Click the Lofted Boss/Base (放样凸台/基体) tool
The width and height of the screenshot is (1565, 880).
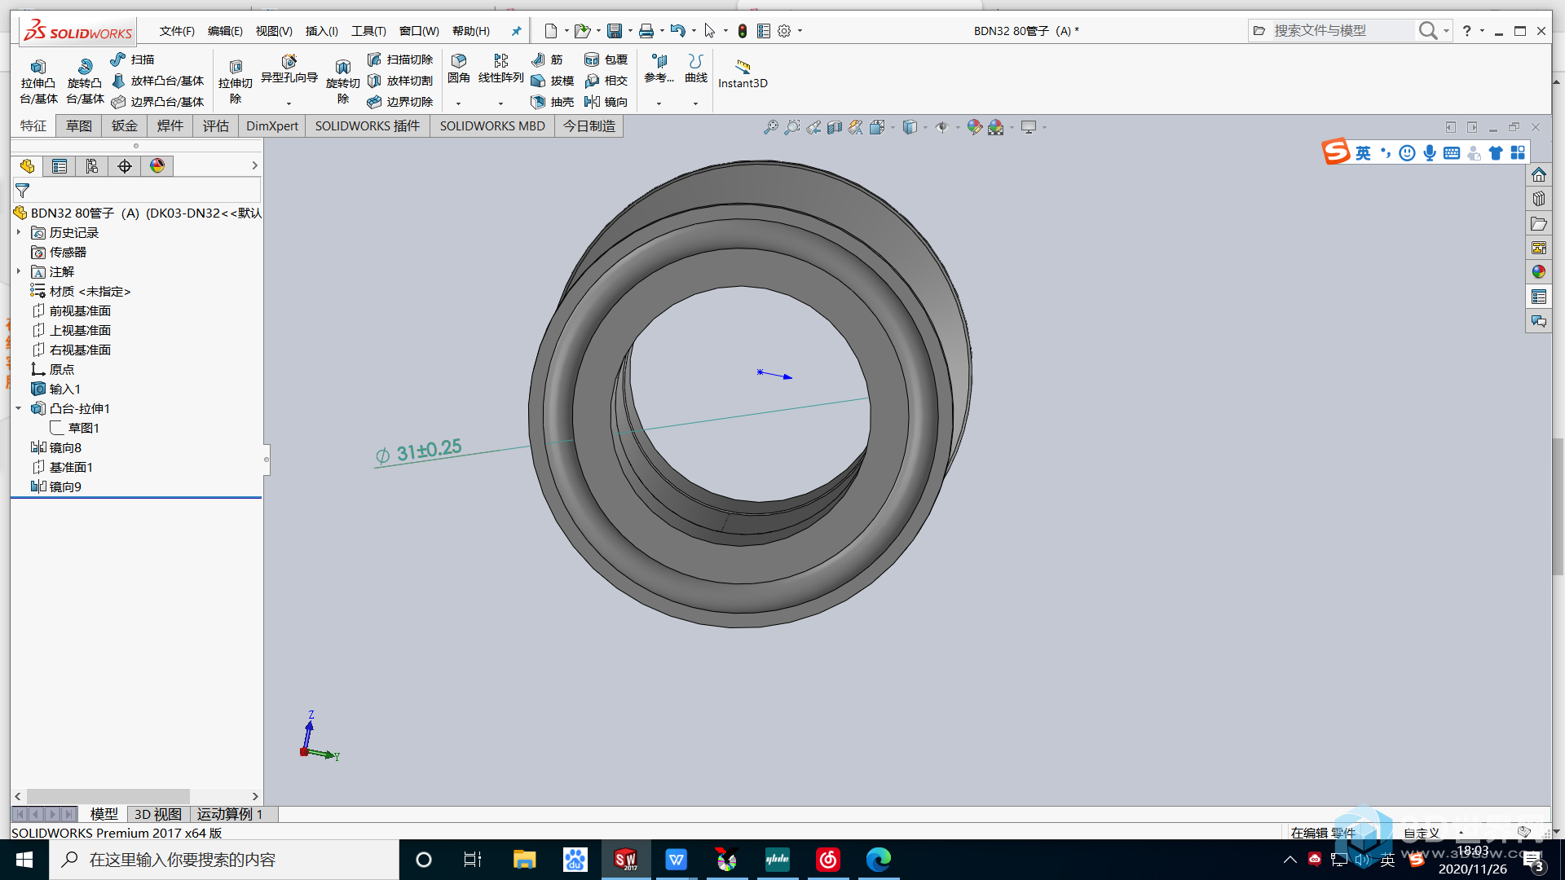point(157,81)
